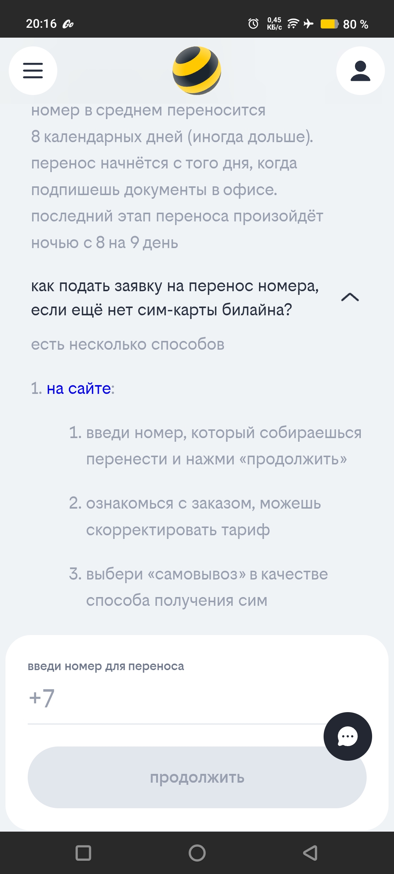
Task: Tap the 20:16 clock in status bar
Action: [41, 24]
